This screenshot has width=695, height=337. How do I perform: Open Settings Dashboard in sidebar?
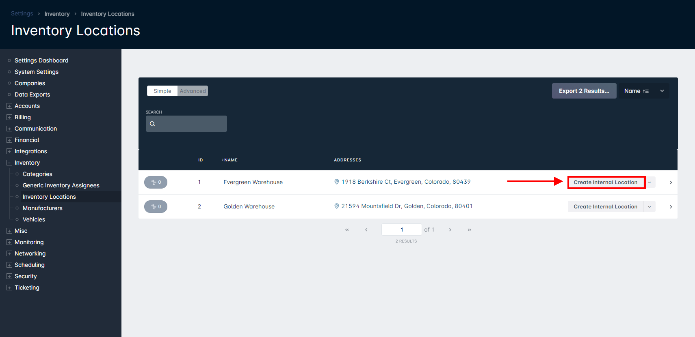pyautogui.click(x=41, y=60)
